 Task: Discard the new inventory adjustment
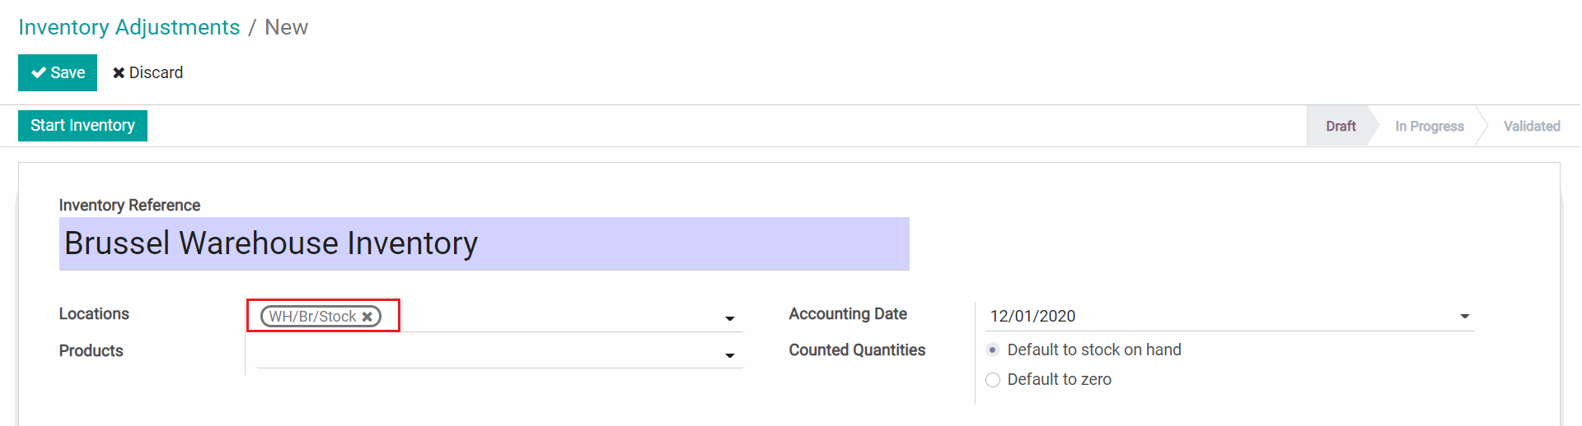pyautogui.click(x=148, y=72)
